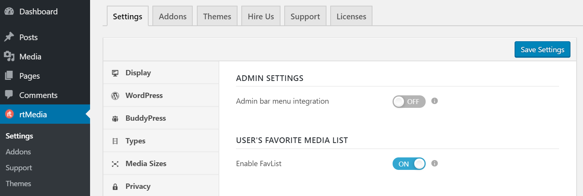This screenshot has height=196, width=583.
Task: Select rtMedia in the admin sidebar
Action: (45, 114)
